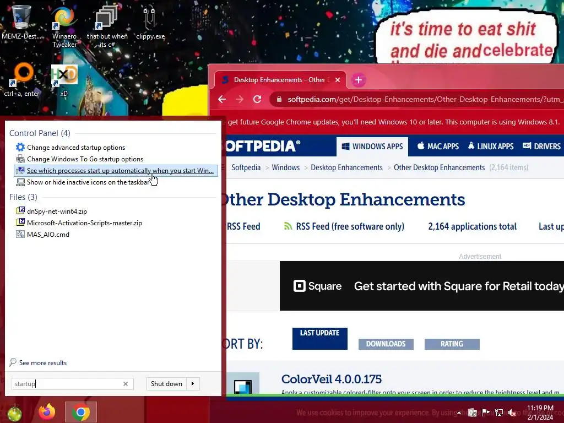564x423 pixels.
Task: Open dnSpy-net-win64.zip file result
Action: point(57,211)
